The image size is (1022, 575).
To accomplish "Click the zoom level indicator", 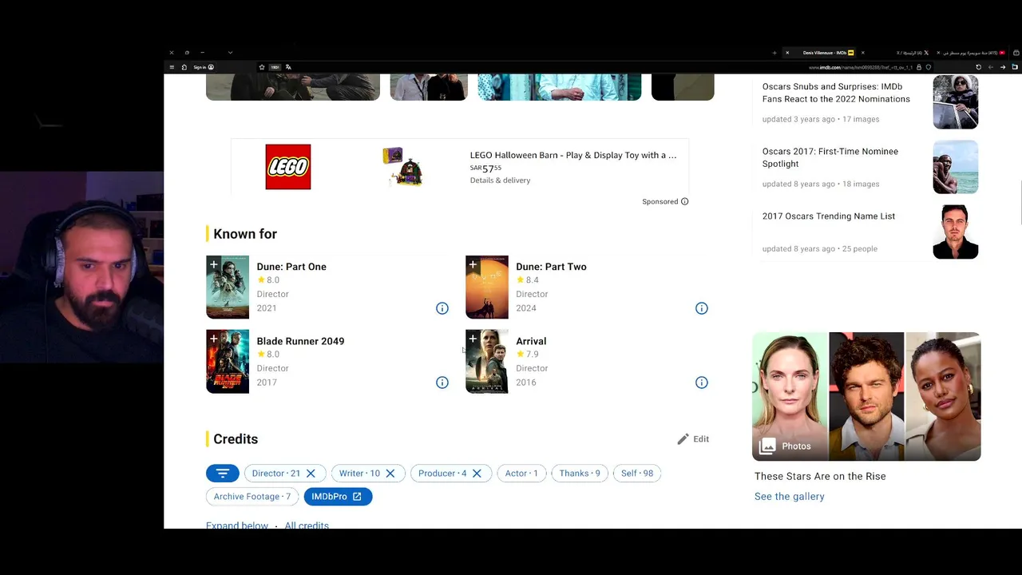I will pyautogui.click(x=275, y=67).
